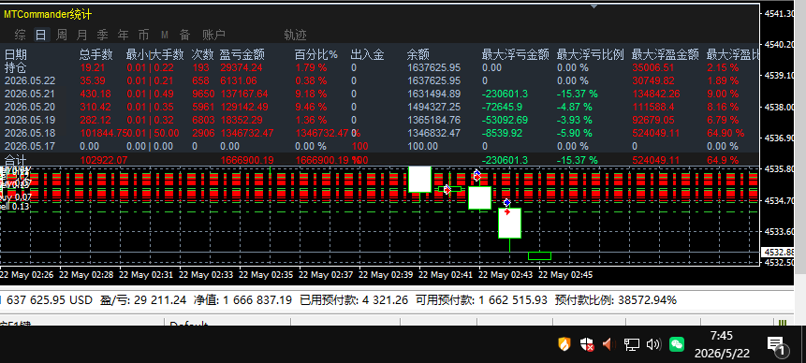The image size is (806, 363).
Task: Click the profit value 137167.64
Action: pos(244,94)
